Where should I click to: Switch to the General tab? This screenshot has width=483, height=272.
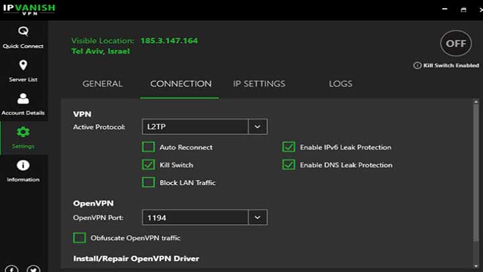[102, 84]
